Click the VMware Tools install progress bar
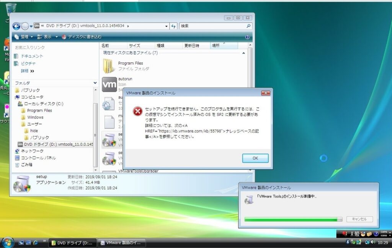Viewport: 392px width, 248px height. [293, 219]
